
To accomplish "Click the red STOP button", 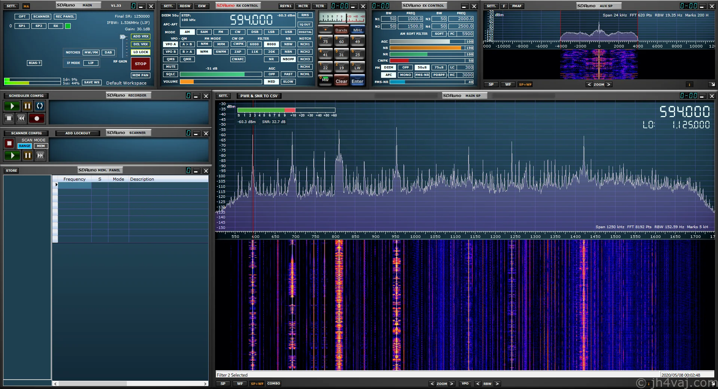I will [x=141, y=64].
